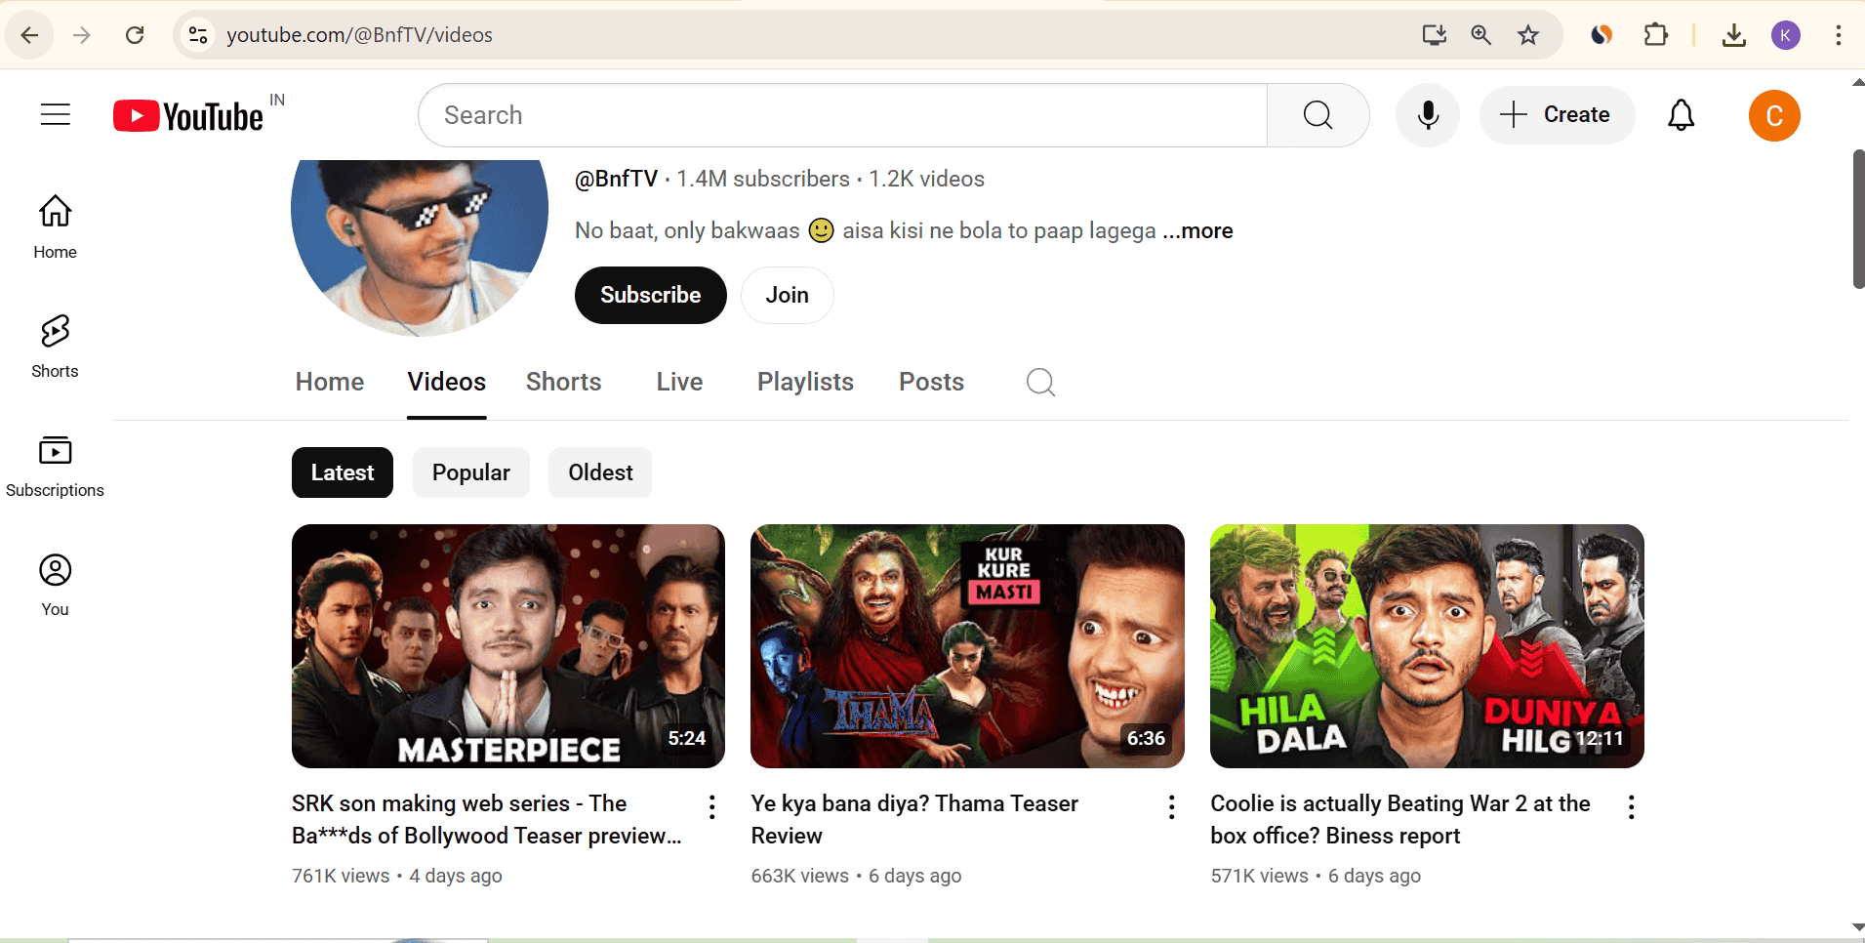Open Subscriptions in the sidebar
Viewport: 1865px width, 943px height.
coord(55,465)
